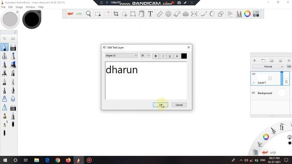The width and height of the screenshot is (292, 164).
Task: Open the Brush Palette pencils icon
Action: (239, 14)
